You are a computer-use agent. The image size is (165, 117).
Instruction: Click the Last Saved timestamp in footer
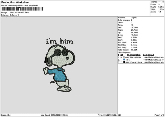click(54, 115)
